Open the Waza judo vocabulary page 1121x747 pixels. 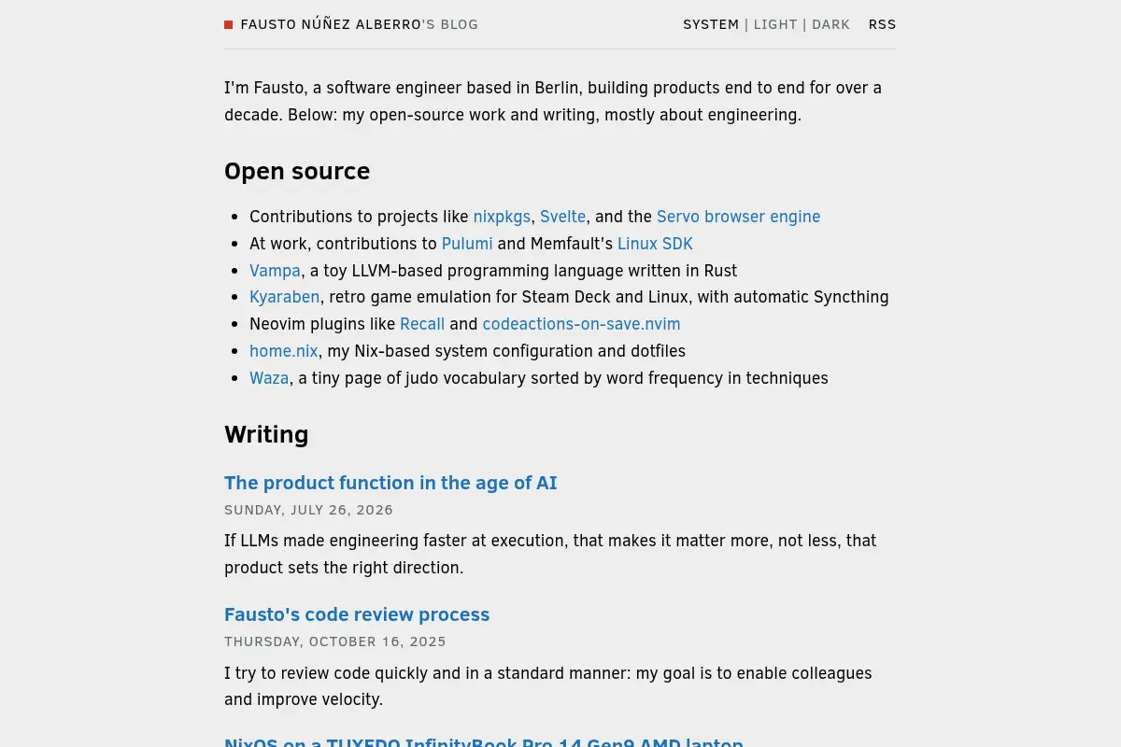[269, 378]
